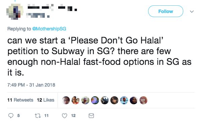Viewport: 204px width, 123px height.
Task: Like the tweet with heart icon
Action: 65,116
